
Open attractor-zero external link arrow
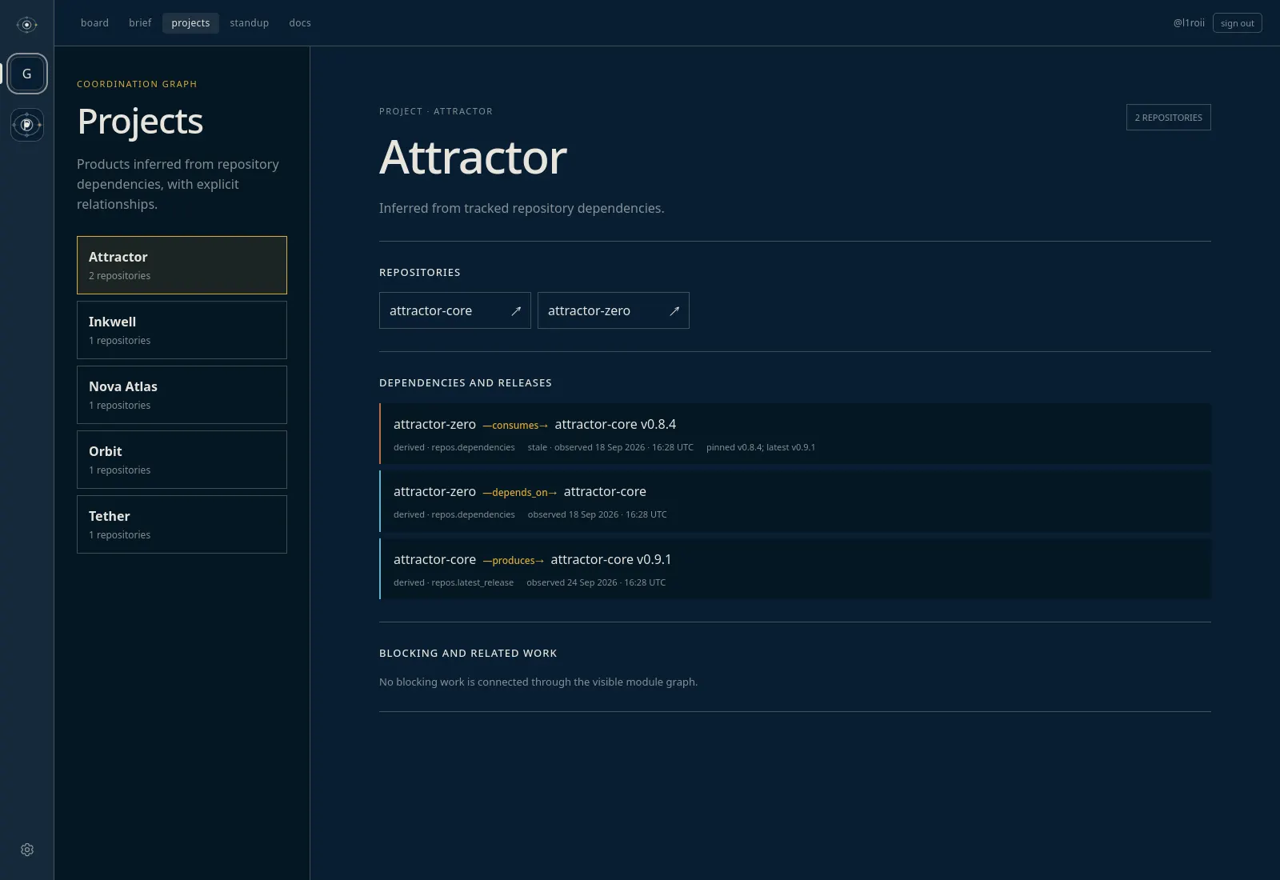(x=674, y=311)
